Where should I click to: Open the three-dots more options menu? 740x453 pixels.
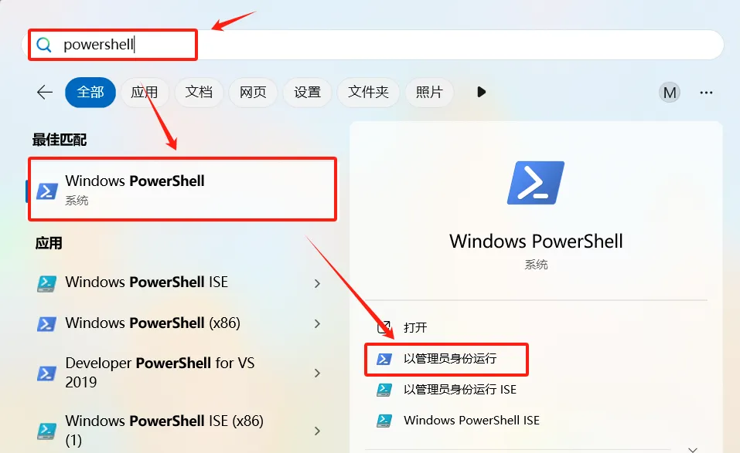click(x=706, y=93)
